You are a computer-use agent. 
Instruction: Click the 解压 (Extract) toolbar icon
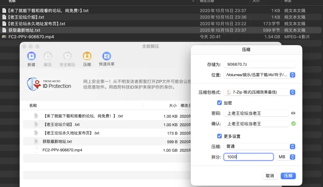(x=48, y=56)
